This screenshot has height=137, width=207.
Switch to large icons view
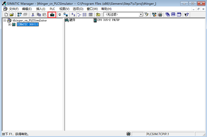73,15
